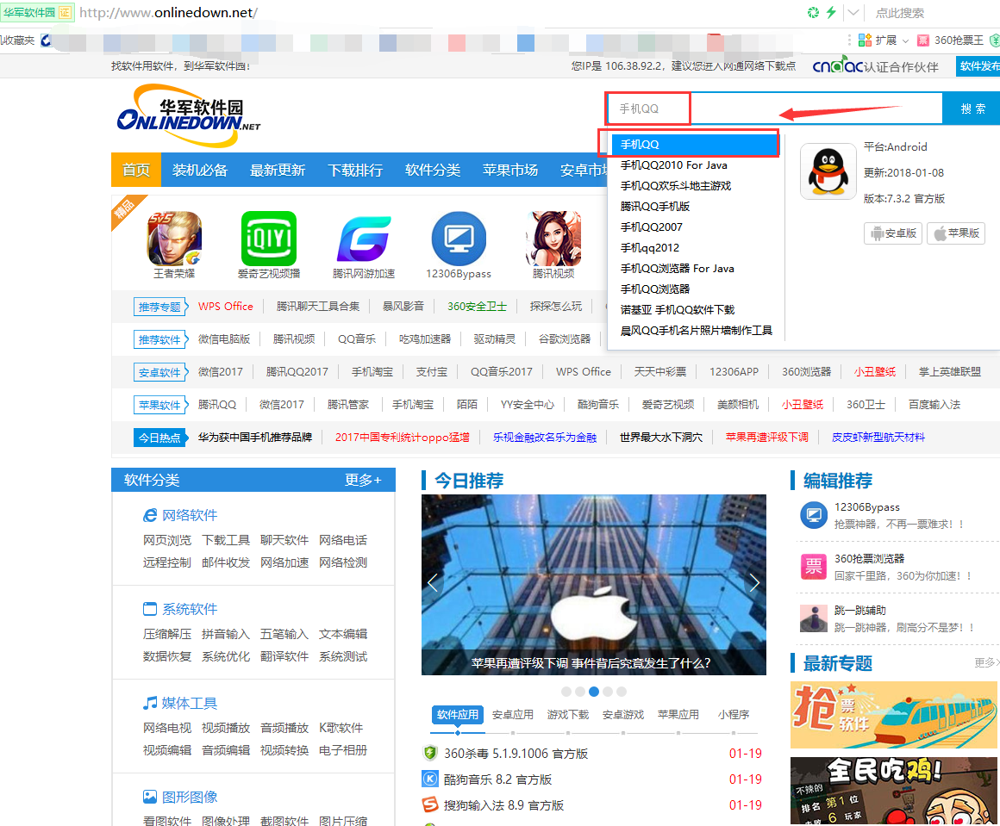1000x826 pixels.
Task: Open the 腾讯网游加速 icon
Action: click(364, 239)
